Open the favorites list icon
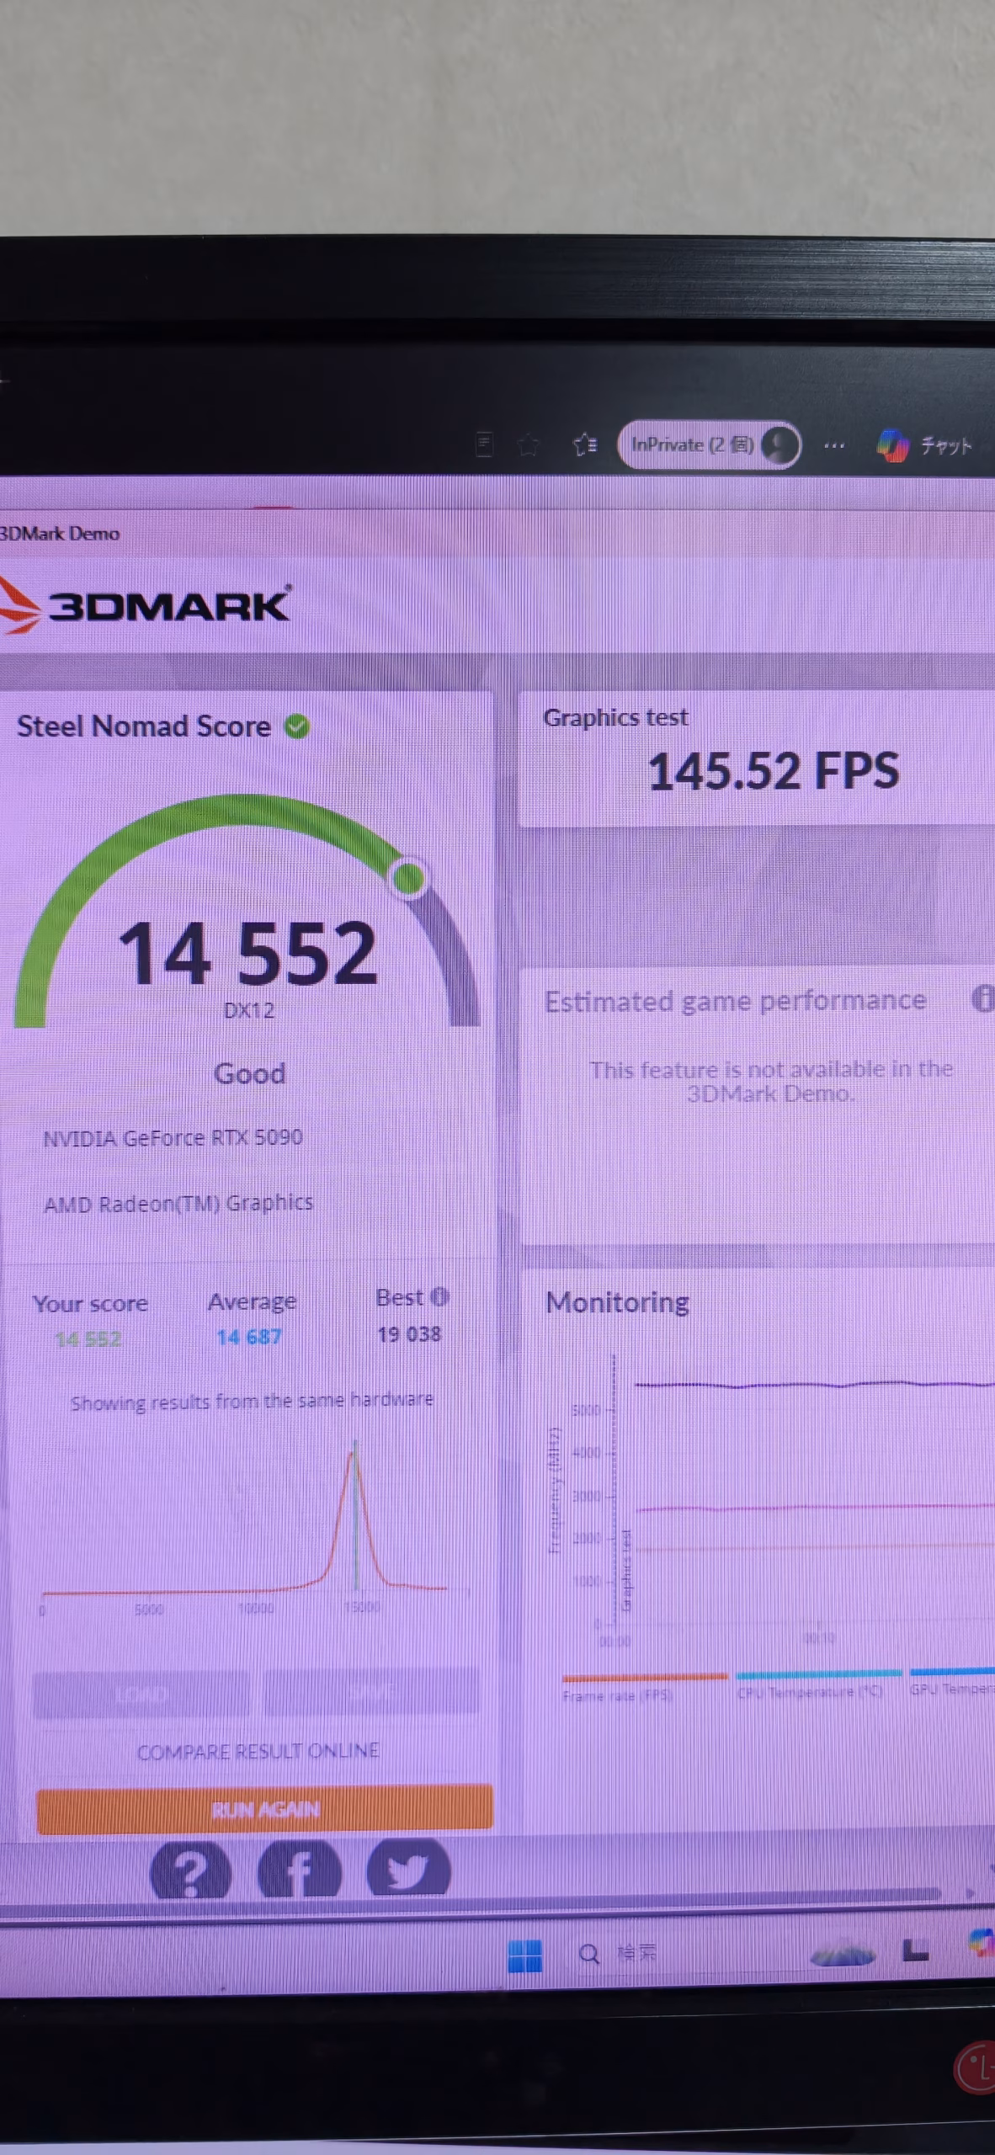Image resolution: width=995 pixels, height=2155 pixels. coord(585,444)
